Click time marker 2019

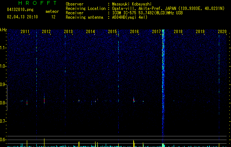pyautogui.click(x=200, y=32)
